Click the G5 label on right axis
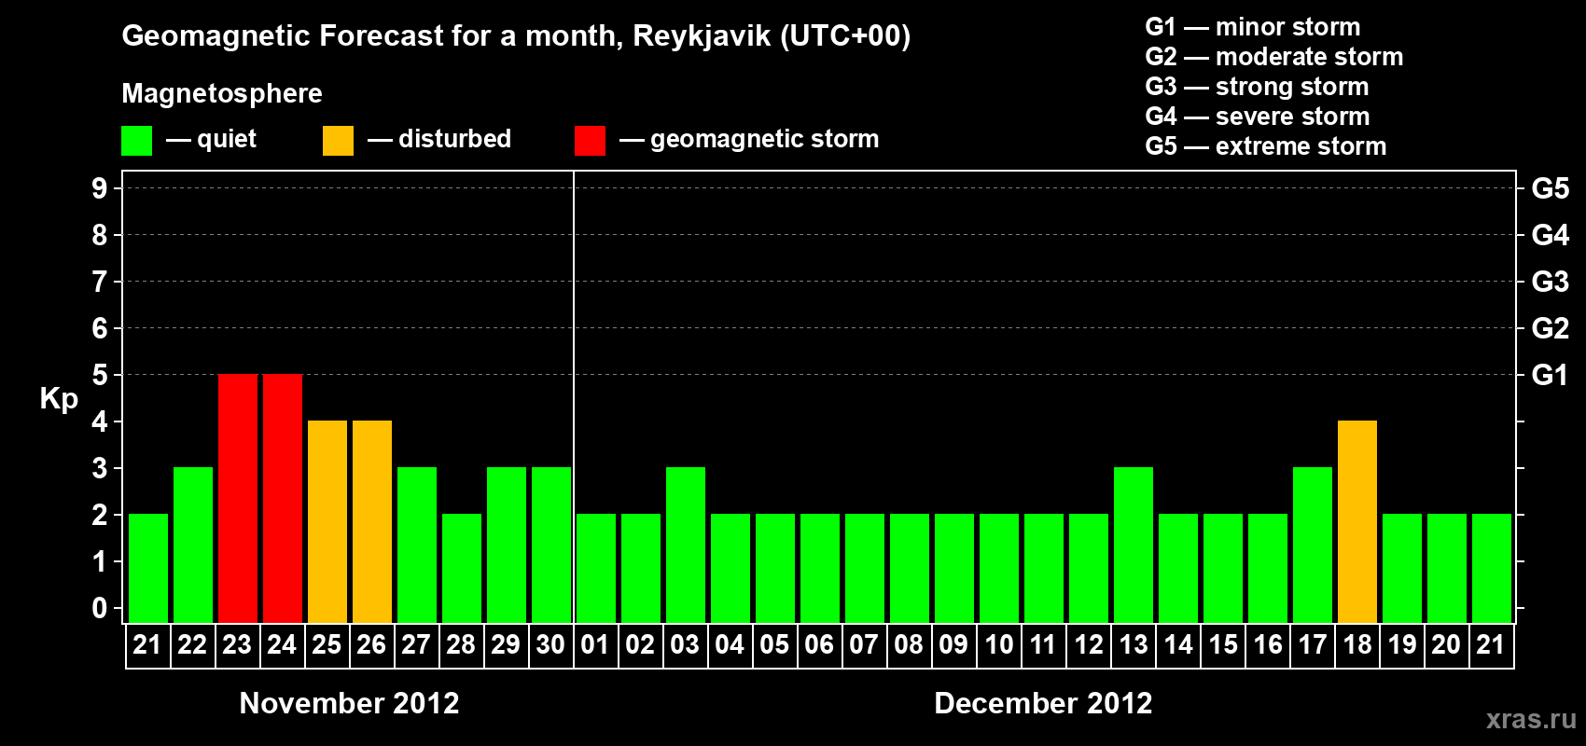 point(1551,188)
